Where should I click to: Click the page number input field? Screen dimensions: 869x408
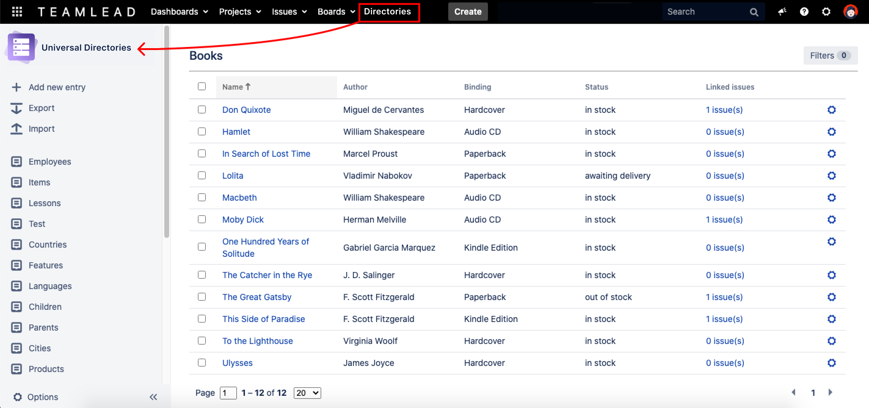228,393
